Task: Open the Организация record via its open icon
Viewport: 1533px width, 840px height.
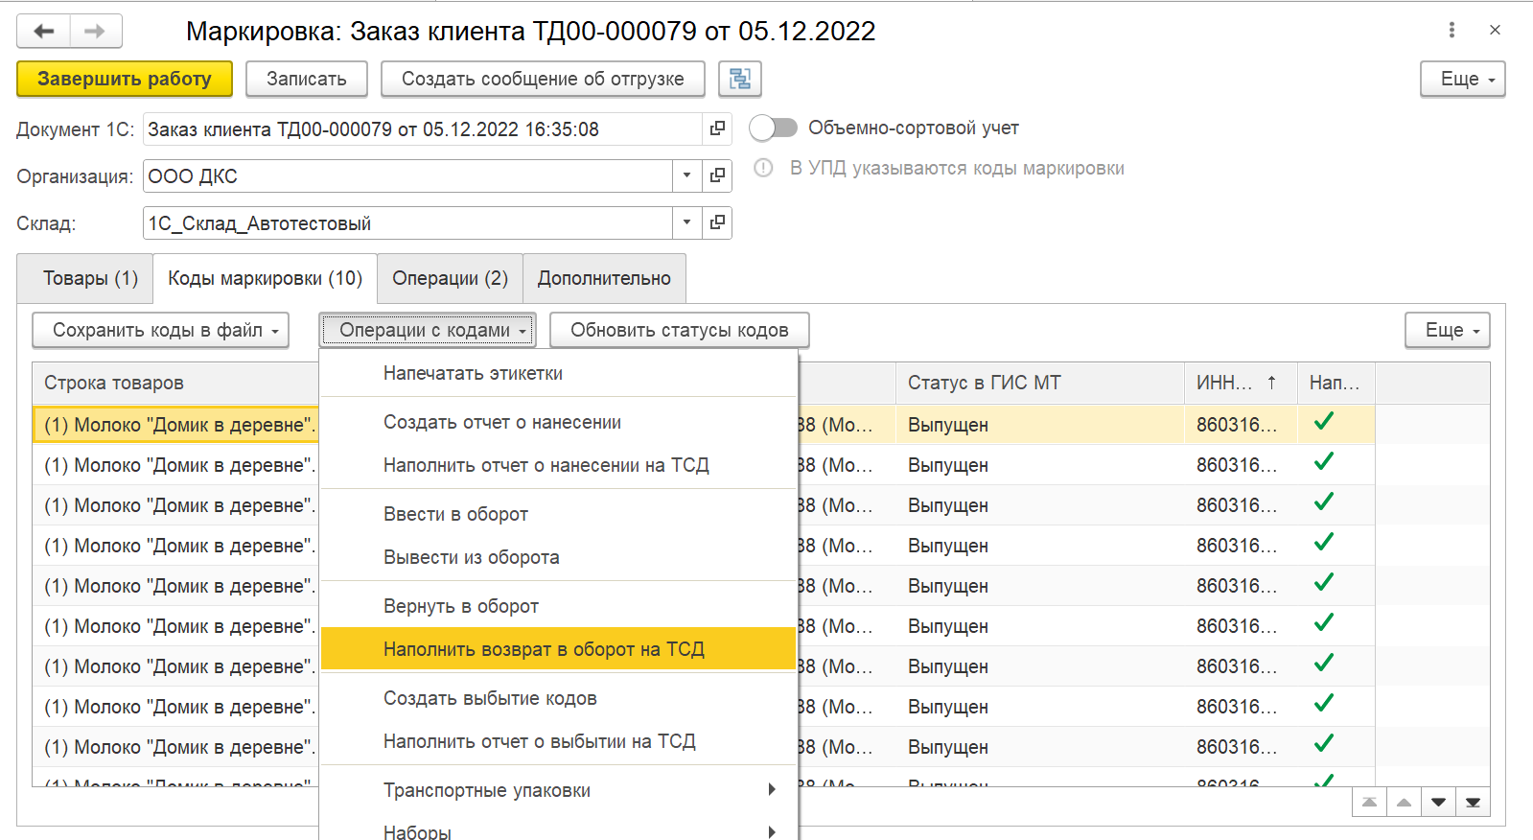Action: [717, 175]
